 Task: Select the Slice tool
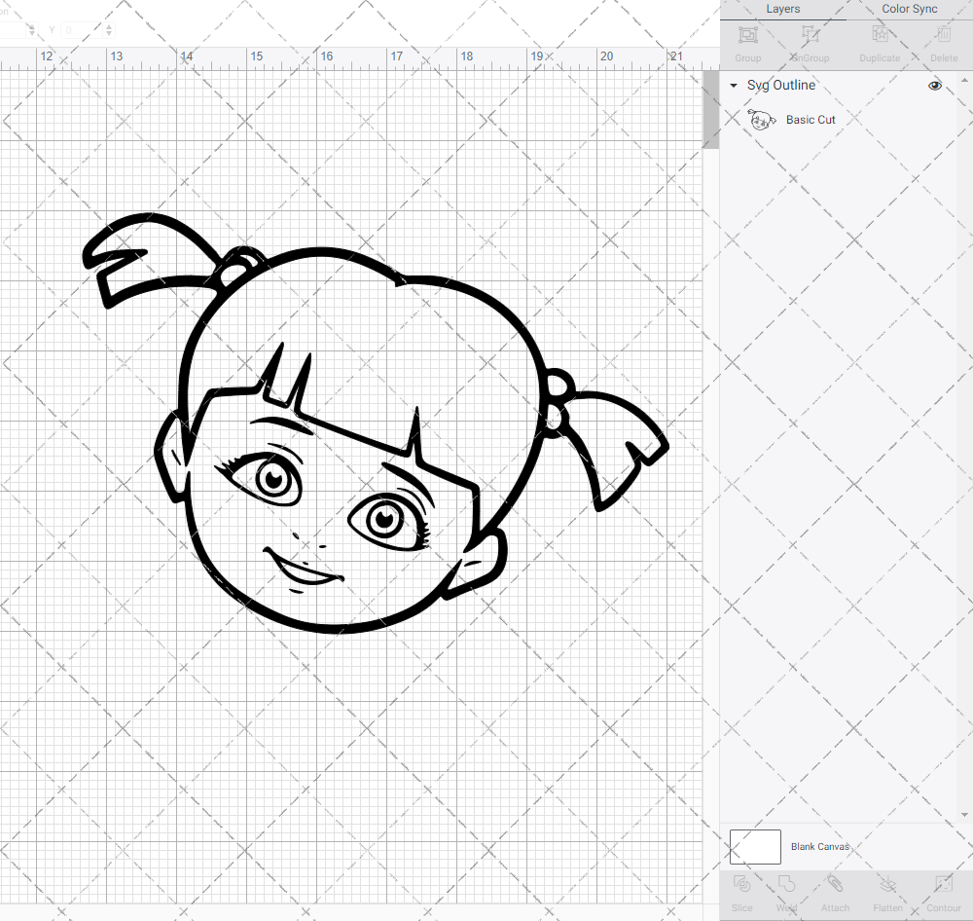(x=741, y=891)
